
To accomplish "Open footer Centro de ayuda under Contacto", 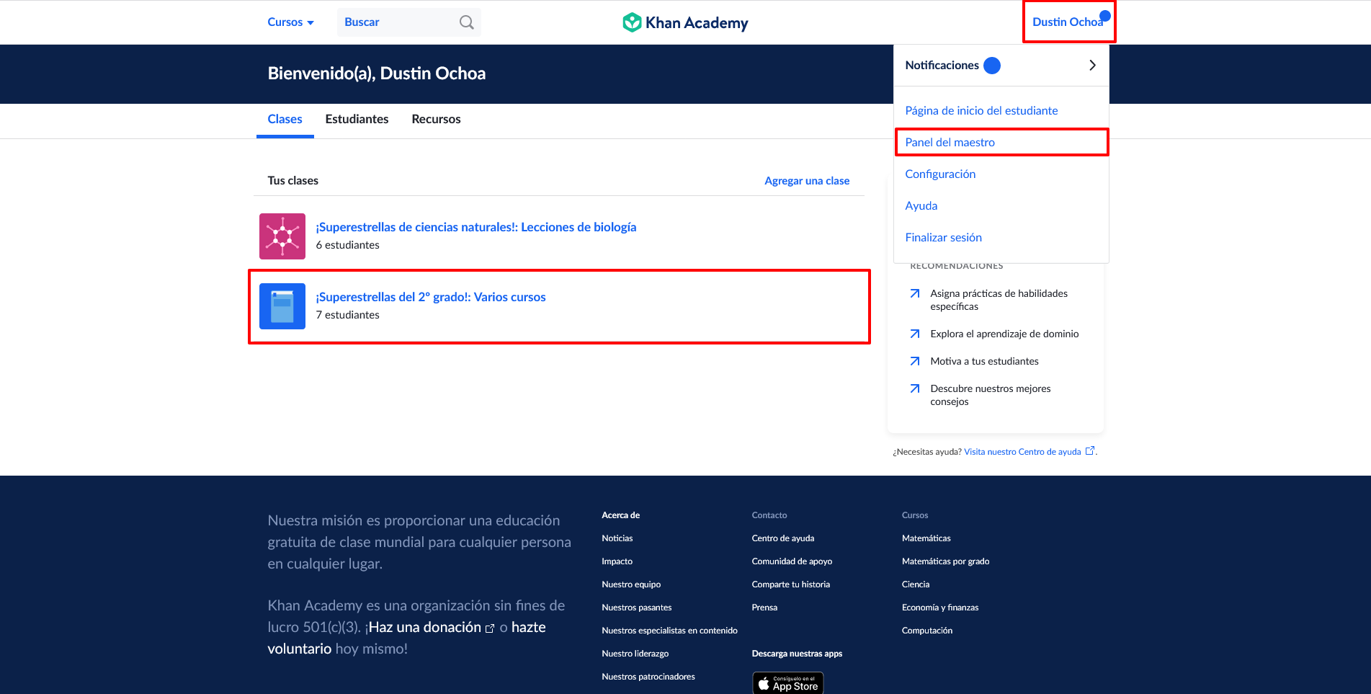I will tap(783, 538).
